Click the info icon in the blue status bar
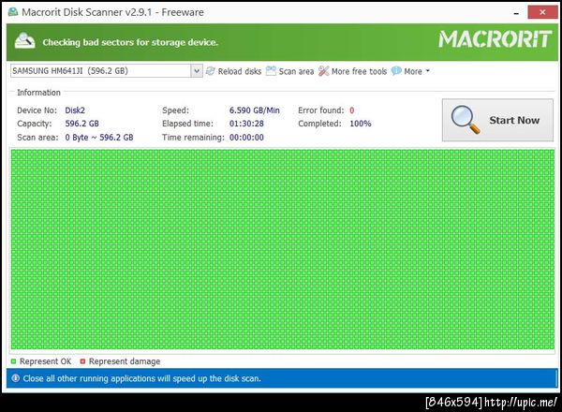Screen dimensions: 562x412 click(x=15, y=378)
